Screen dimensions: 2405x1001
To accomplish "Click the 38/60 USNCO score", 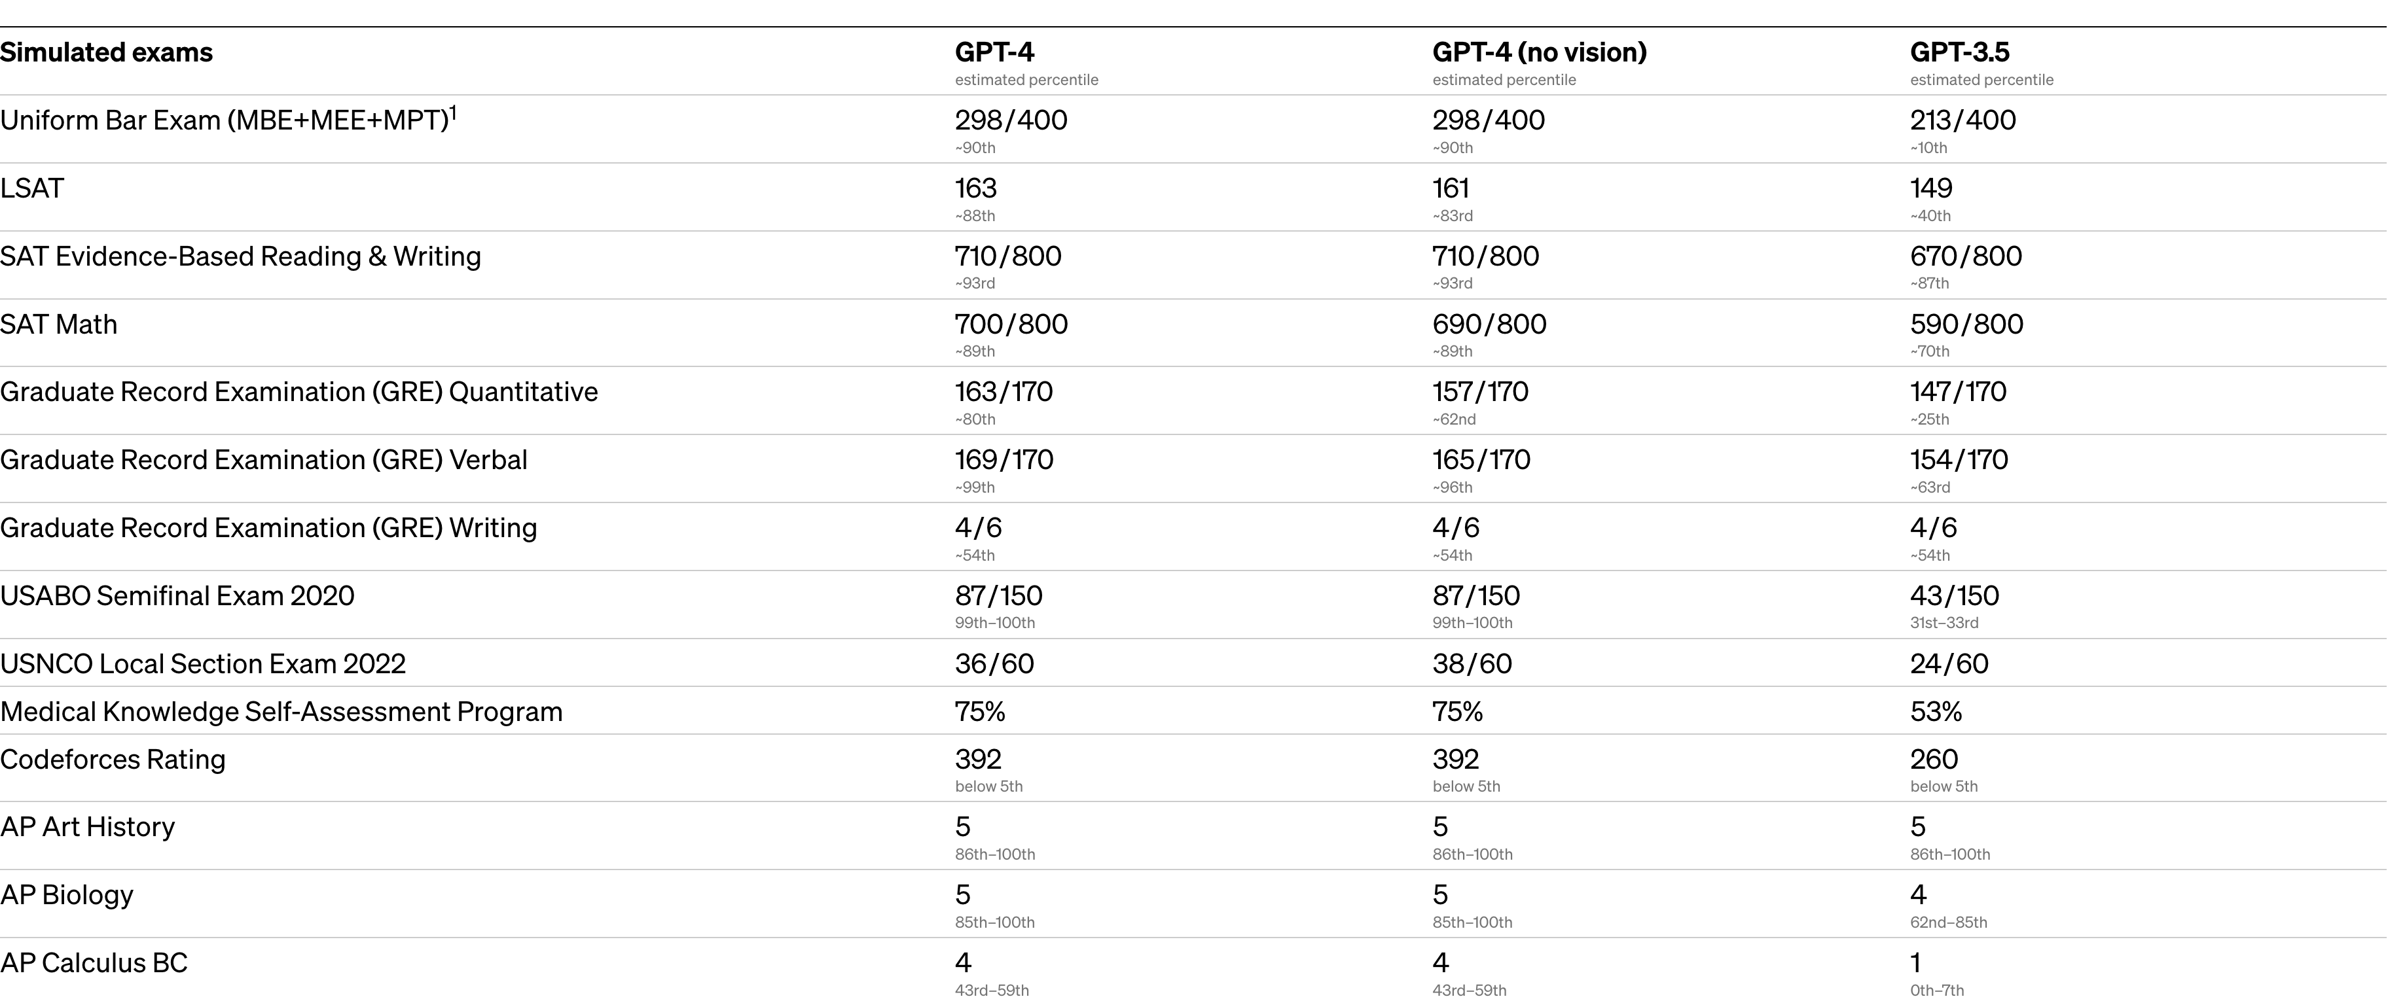I will [1472, 664].
